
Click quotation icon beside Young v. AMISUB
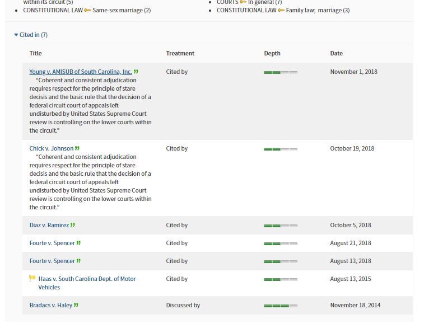pos(136,72)
